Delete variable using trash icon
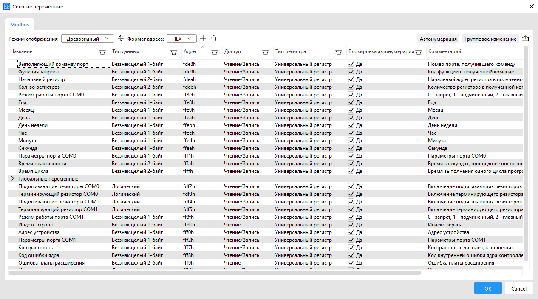 [214, 38]
